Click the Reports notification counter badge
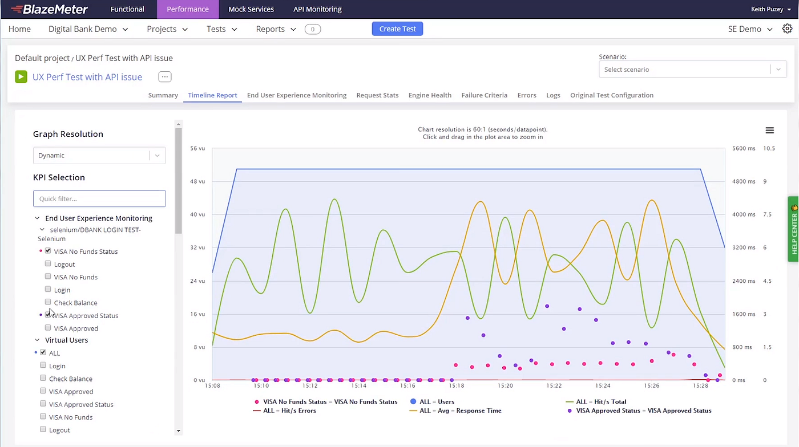Image resolution: width=799 pixels, height=447 pixels. click(312, 29)
